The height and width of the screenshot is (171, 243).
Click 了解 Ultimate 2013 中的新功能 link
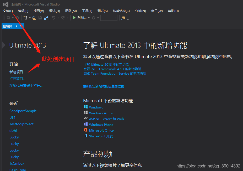click(x=106, y=64)
